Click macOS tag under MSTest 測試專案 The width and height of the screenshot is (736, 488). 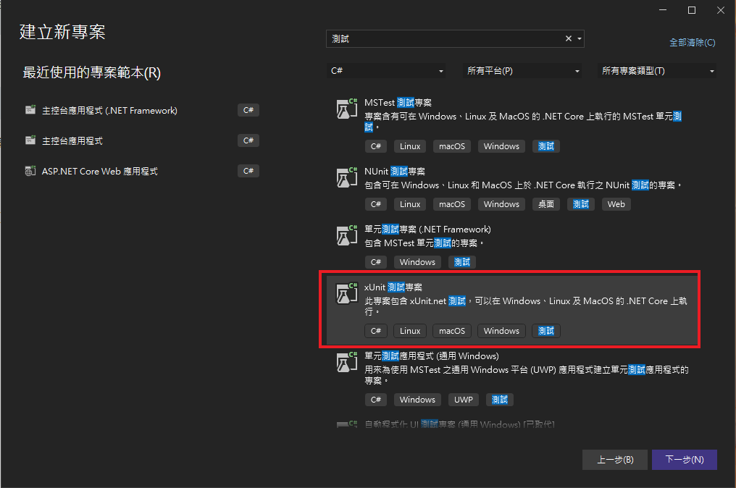point(451,146)
